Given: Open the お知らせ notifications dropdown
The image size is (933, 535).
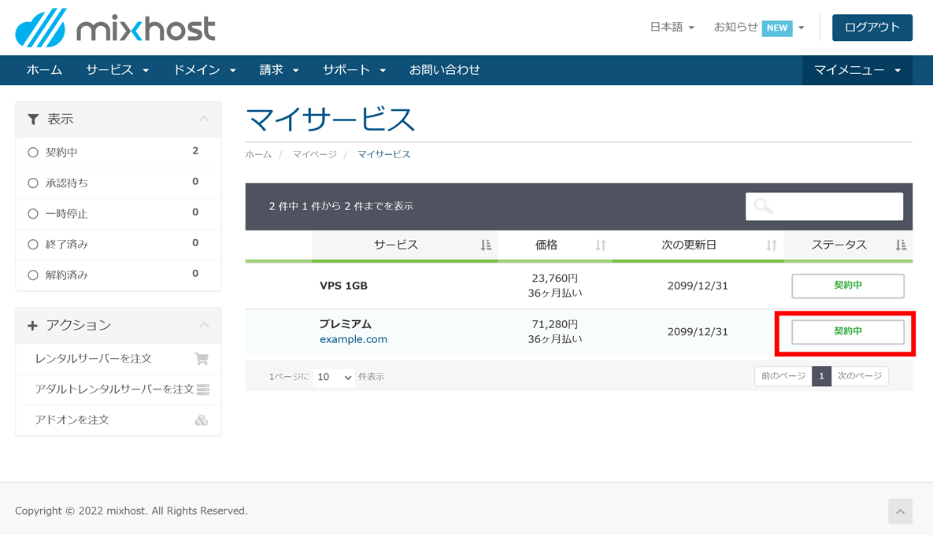Looking at the screenshot, I should [759, 28].
